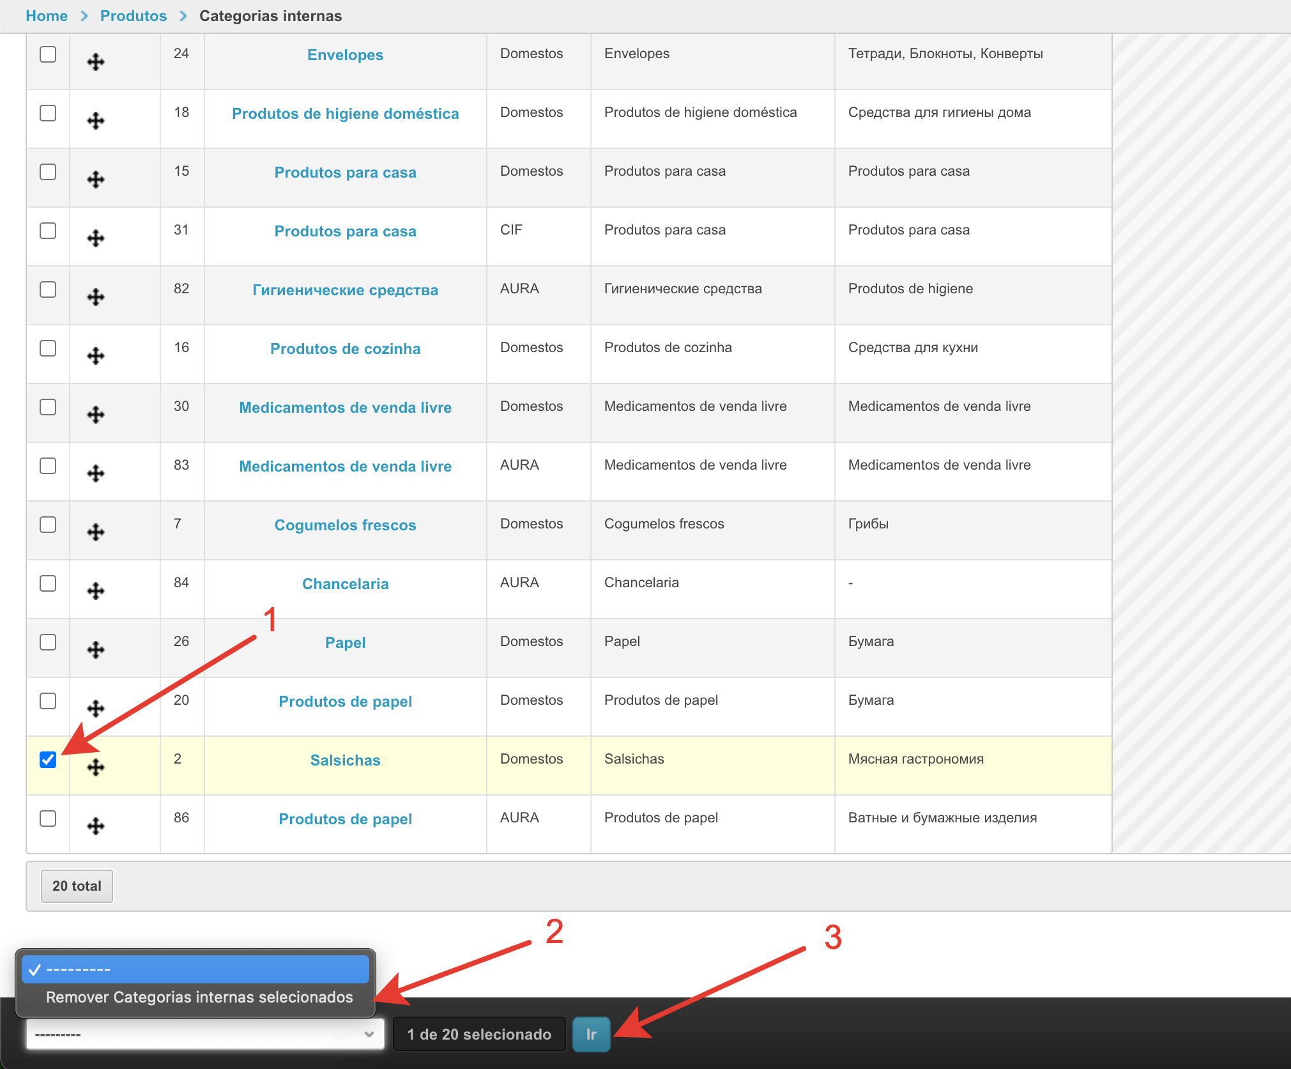
Task: Click the 20 total label
Action: tap(77, 886)
